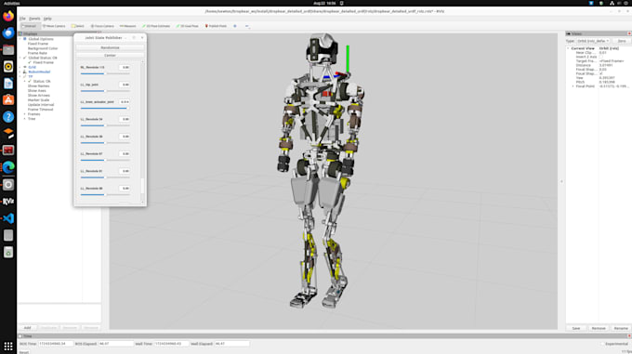Click Center in Joint State Publisher
This screenshot has width=632, height=354.
[110, 55]
